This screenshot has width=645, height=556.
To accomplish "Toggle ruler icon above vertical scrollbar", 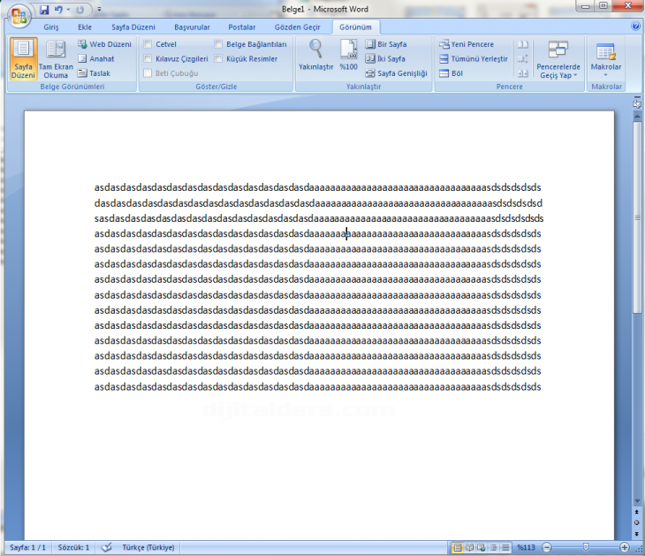I will coord(637,103).
